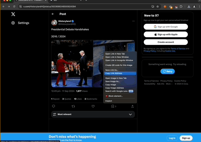
Task: Click the X logo in sidebar
Action: click(13, 14)
